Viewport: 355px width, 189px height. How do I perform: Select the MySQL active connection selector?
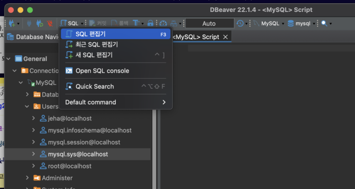[x=269, y=23]
